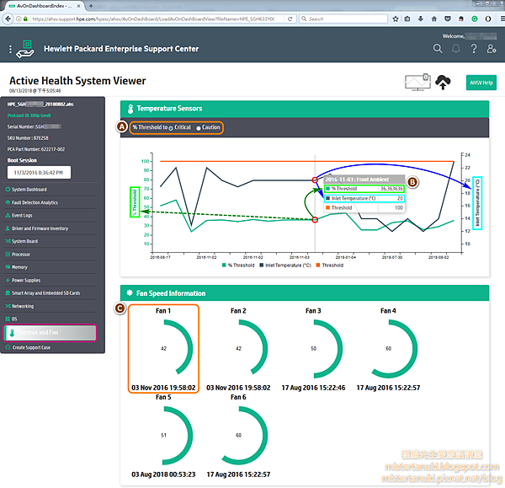The width and height of the screenshot is (505, 488).
Task: Close the AvOnDashboardIndex tab
Action: (78, 6)
